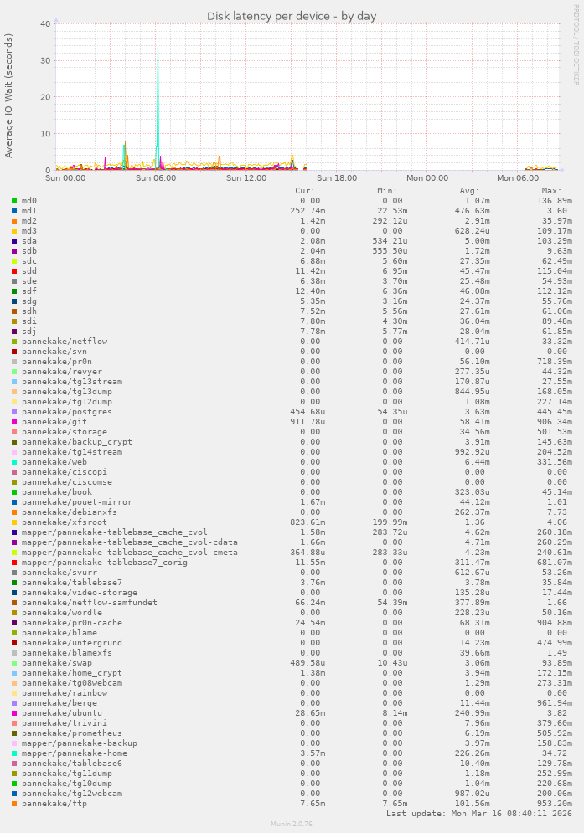This screenshot has height=833, width=584.
Task: Click the md0 max value 136.89m
Action: click(x=555, y=201)
